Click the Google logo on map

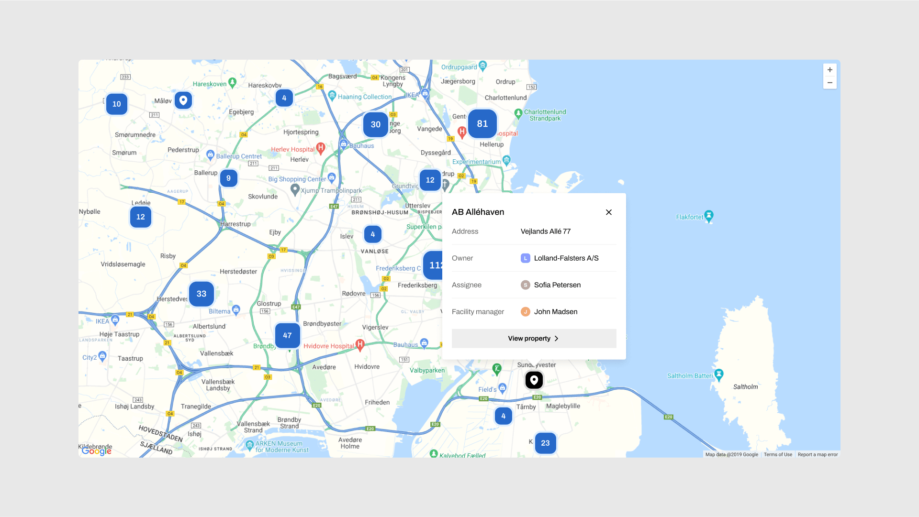click(96, 451)
